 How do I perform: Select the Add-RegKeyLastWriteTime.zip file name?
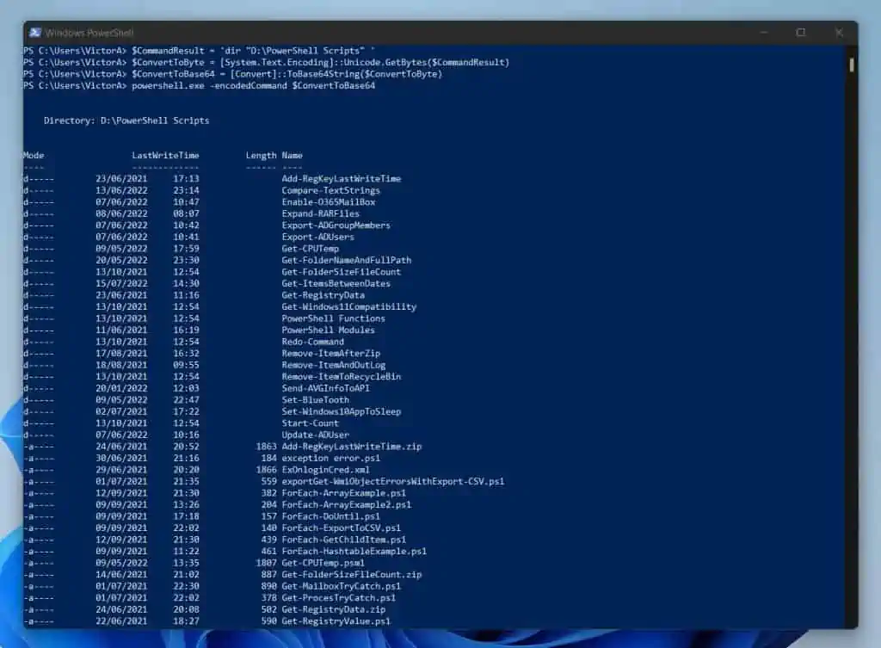click(x=352, y=447)
